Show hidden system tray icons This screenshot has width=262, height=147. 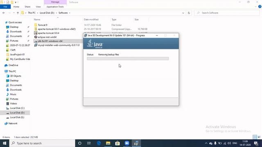click(206, 143)
